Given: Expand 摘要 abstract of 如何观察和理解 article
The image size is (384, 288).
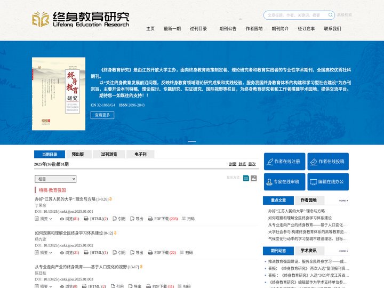Looking at the screenshot, I should 43,252.
